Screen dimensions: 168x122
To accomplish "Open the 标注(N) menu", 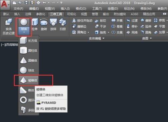I will click(129, 9).
